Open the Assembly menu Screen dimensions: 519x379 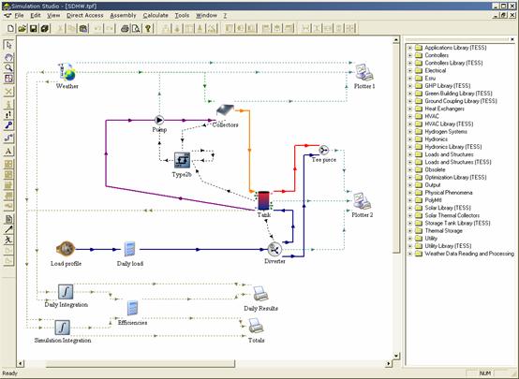[123, 16]
